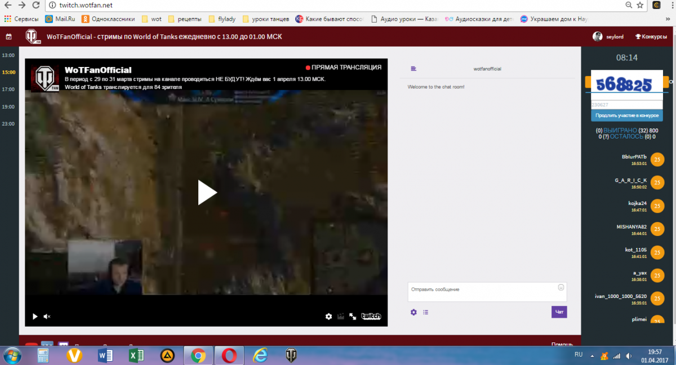Open the seylord user profile
The image size is (676, 365).
pyautogui.click(x=608, y=37)
